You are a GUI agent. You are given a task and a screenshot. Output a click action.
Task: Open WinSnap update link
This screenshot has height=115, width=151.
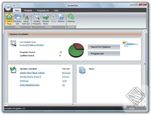24,81
